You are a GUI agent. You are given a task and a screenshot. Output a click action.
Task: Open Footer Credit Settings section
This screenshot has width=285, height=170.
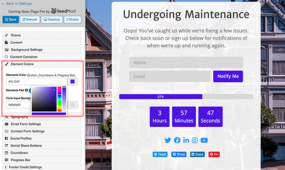point(42,167)
